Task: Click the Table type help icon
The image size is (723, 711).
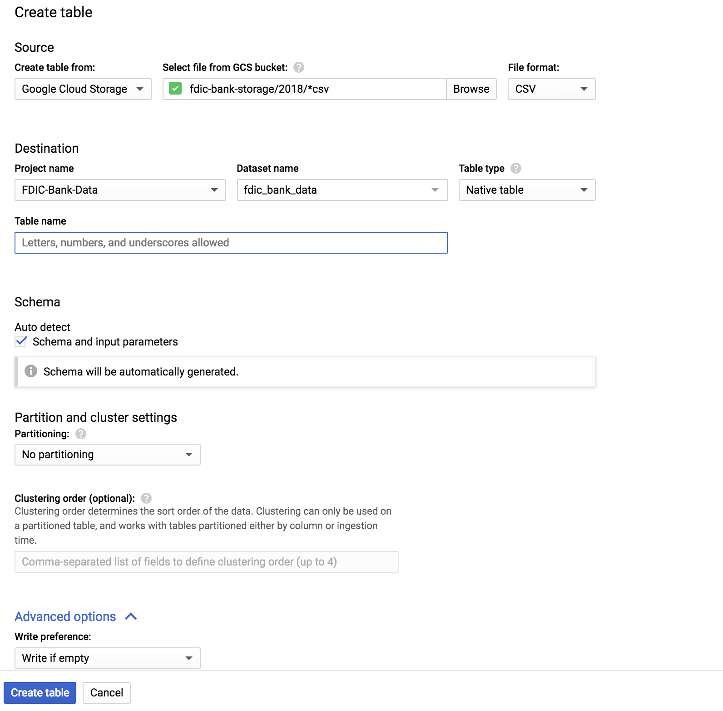Action: tap(515, 168)
